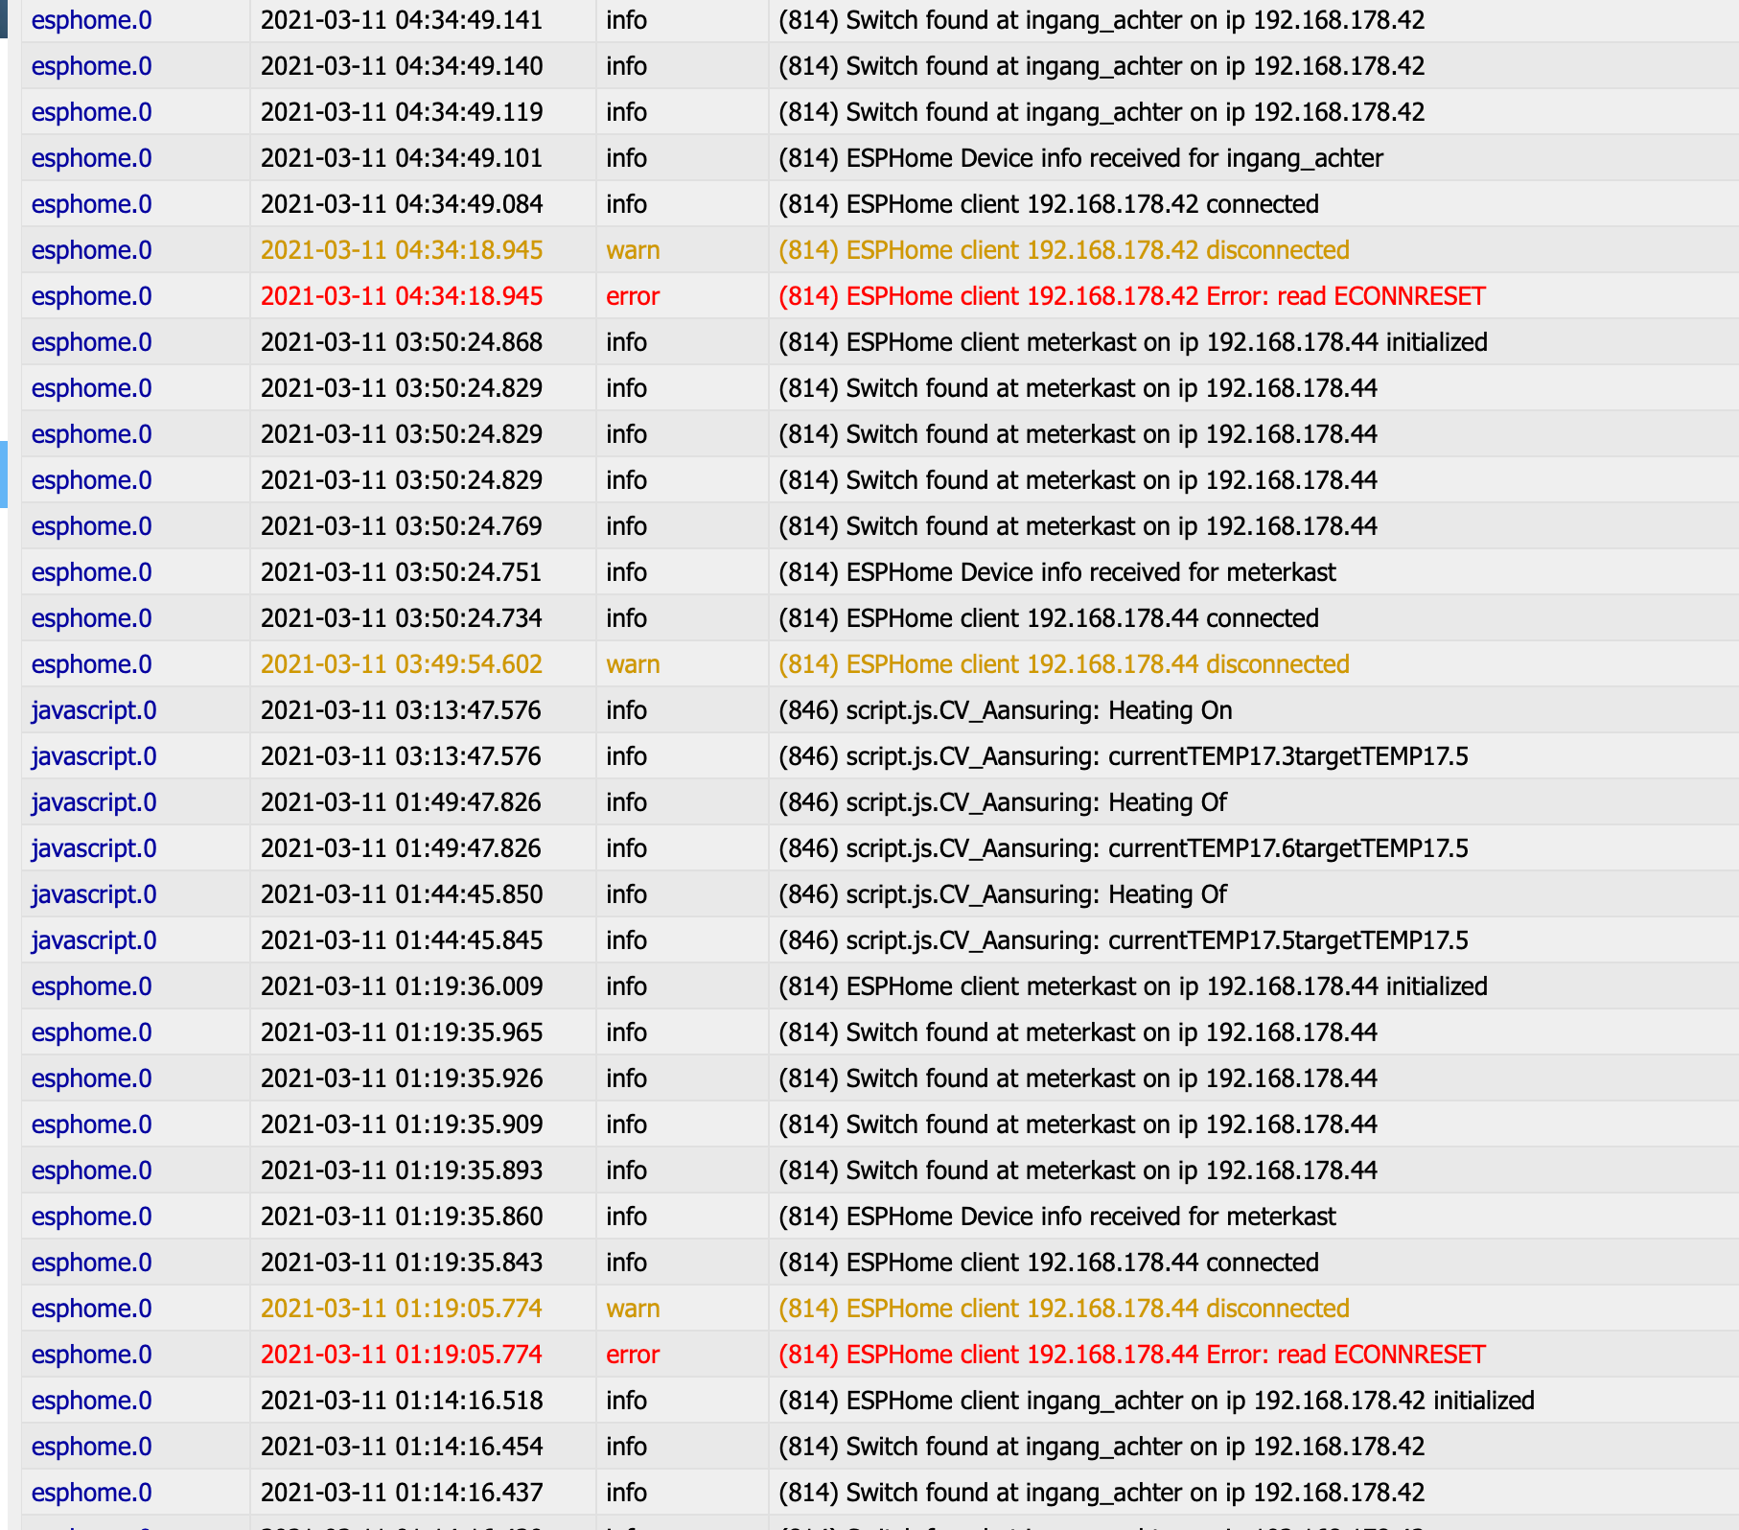Screen dimensions: 1739x1530
Task: Select the error message for 192.168.178.44 ECONNRESET
Action: pyautogui.click(x=1131, y=1355)
